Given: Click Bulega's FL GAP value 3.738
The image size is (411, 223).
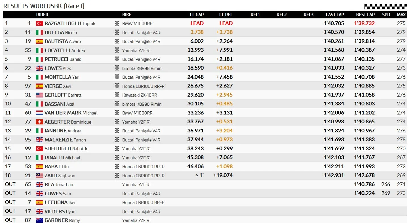Looking at the screenshot, I should 197,32.
